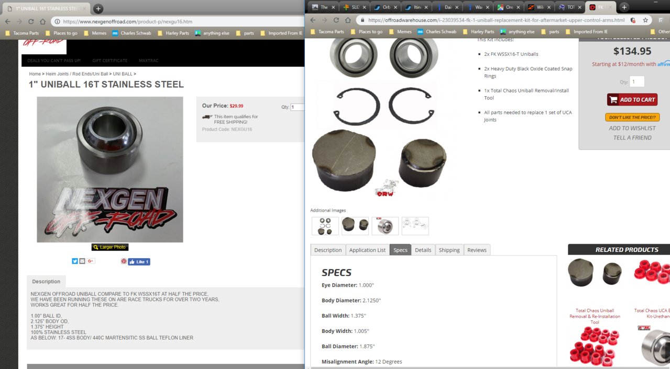Switch to the Wil tab in right browser

pos(538,7)
